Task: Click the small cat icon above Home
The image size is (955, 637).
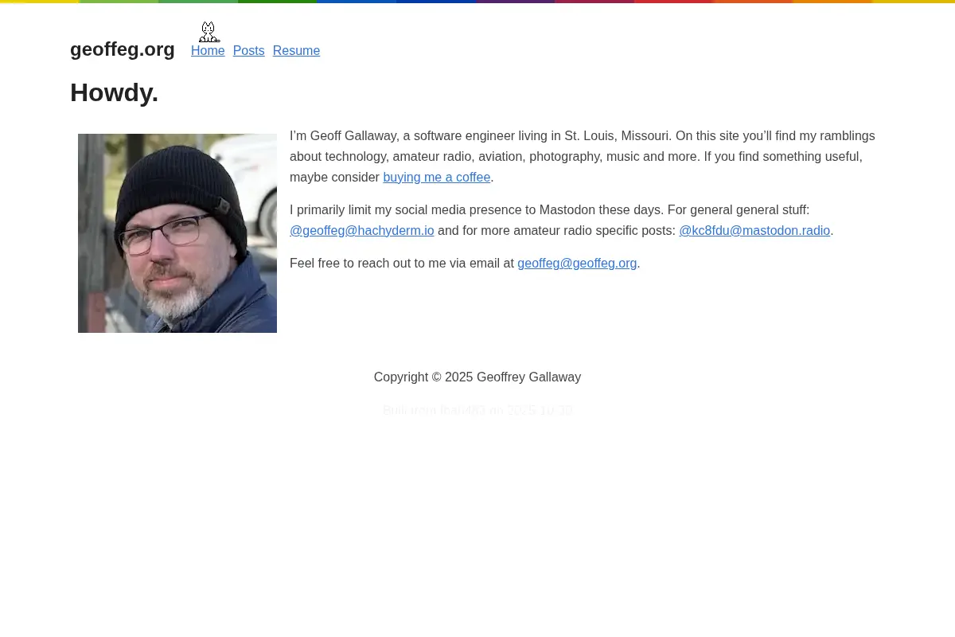Action: click(x=209, y=32)
